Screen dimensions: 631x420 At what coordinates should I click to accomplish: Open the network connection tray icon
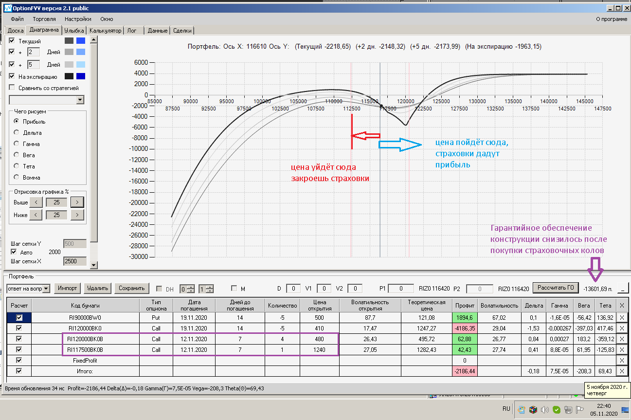click(568, 409)
